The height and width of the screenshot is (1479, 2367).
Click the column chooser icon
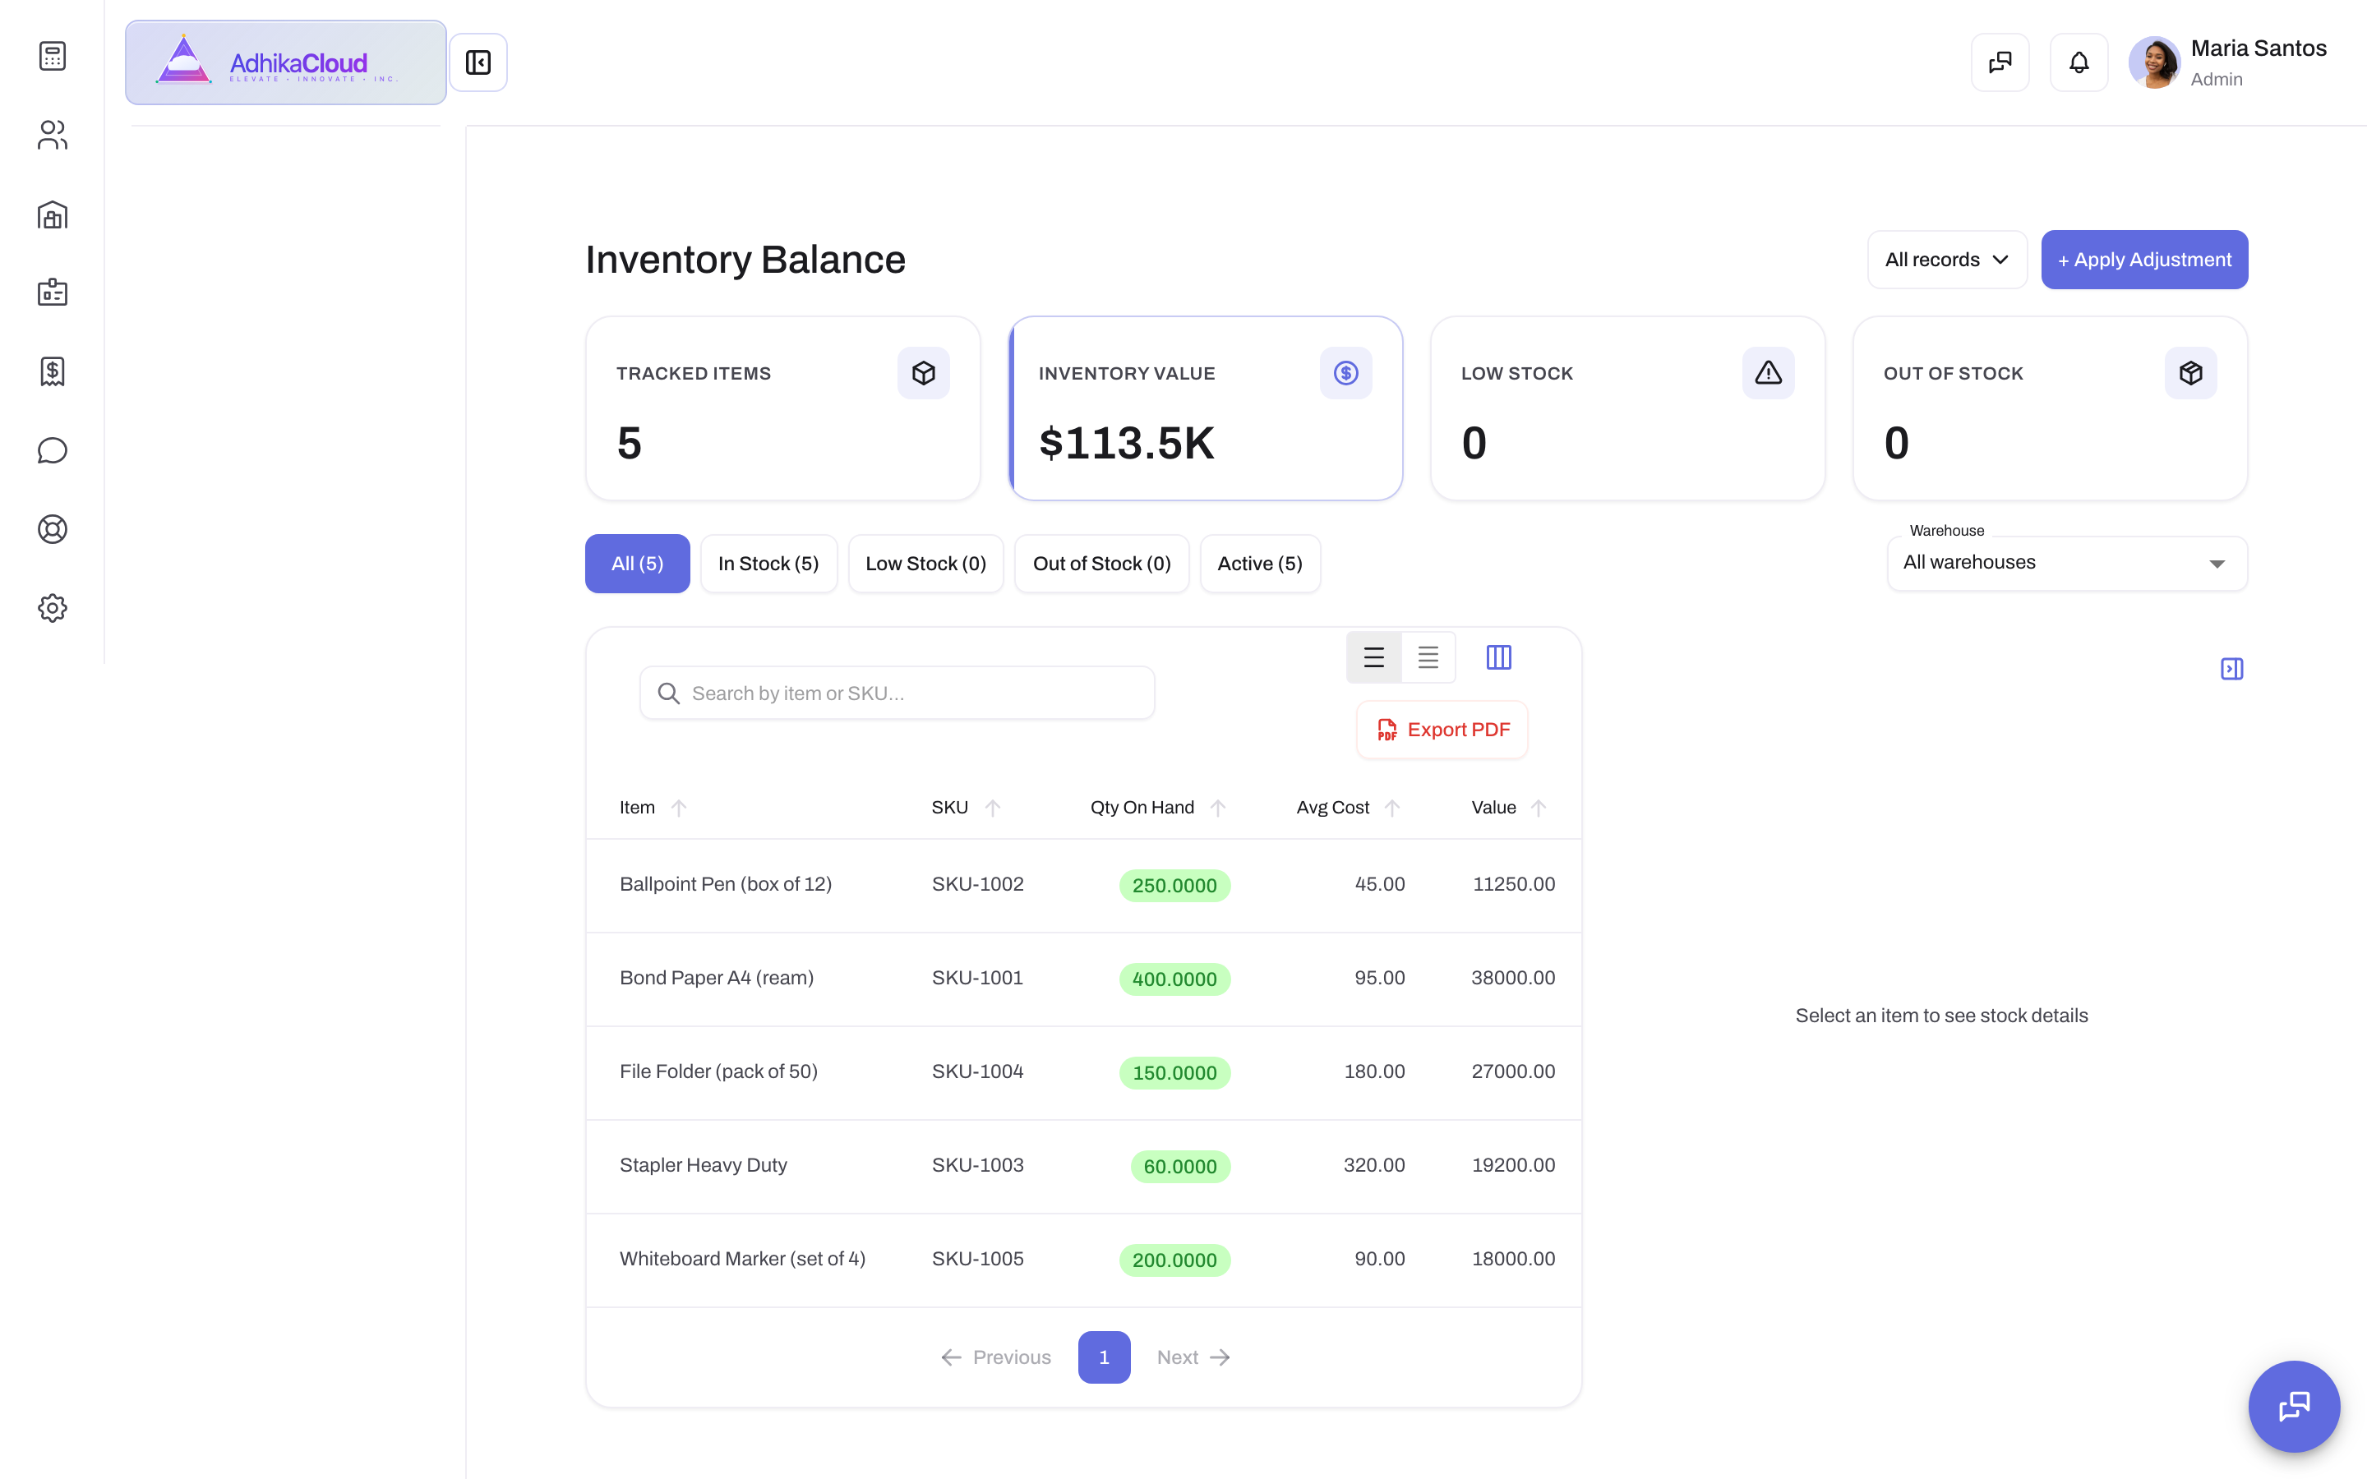point(1498,657)
